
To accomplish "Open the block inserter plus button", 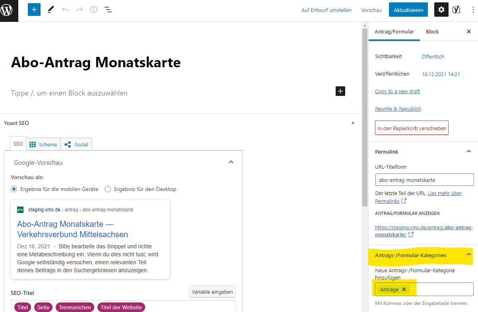I will 34,10.
